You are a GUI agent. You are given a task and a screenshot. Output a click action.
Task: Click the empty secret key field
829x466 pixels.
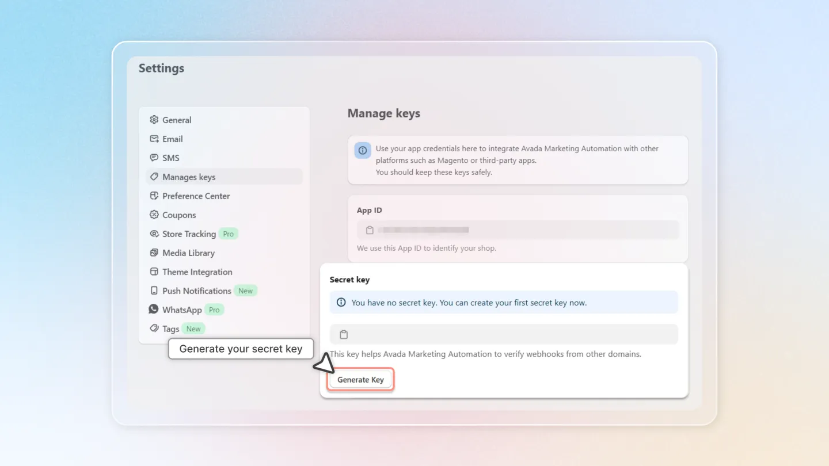pyautogui.click(x=504, y=334)
